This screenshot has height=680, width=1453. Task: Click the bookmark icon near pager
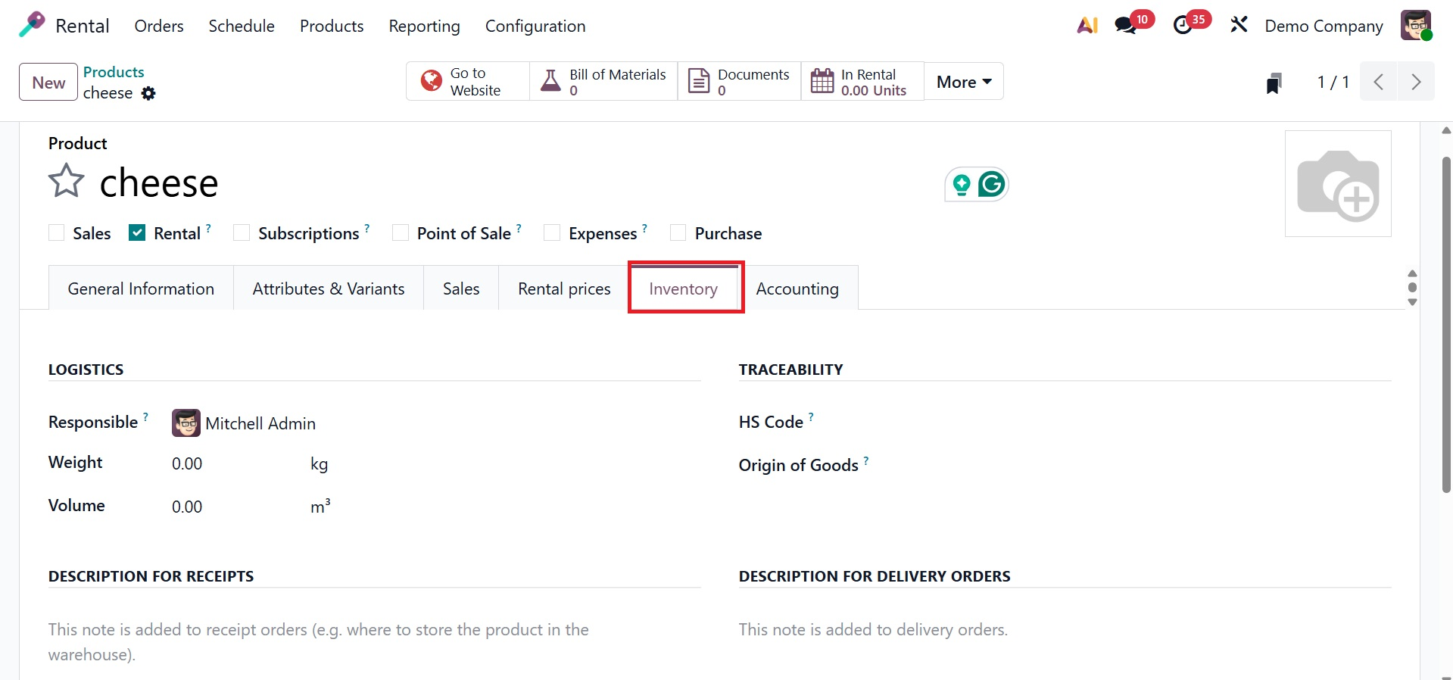click(1274, 83)
